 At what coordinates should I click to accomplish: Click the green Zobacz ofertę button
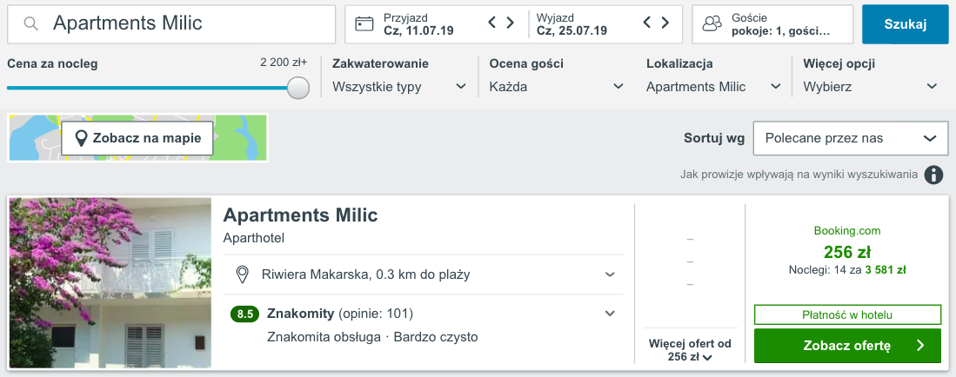847,346
